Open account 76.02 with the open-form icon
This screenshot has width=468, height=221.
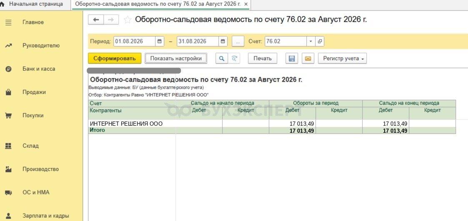(x=320, y=42)
